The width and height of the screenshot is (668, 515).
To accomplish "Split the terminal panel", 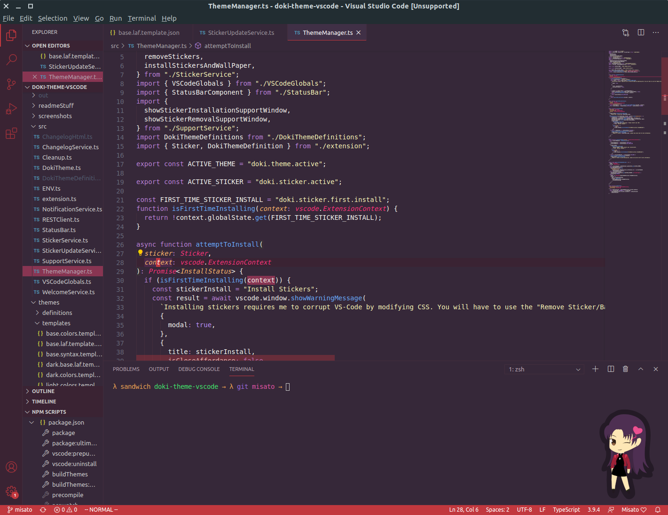I will (x=611, y=369).
